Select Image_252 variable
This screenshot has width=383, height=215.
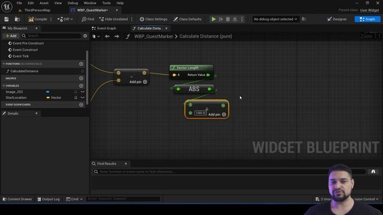[x=14, y=92]
